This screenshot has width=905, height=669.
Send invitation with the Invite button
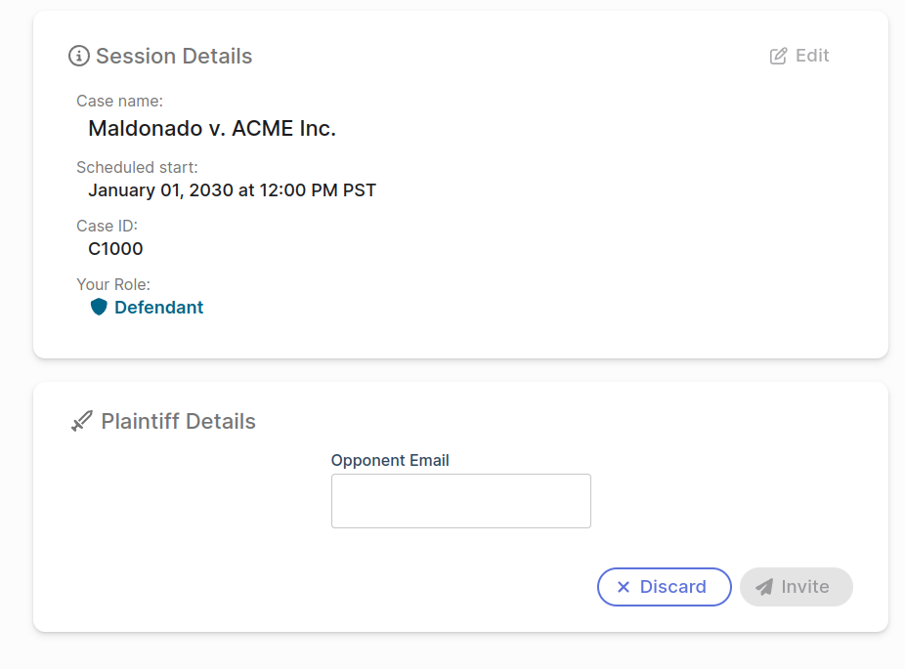(x=797, y=587)
